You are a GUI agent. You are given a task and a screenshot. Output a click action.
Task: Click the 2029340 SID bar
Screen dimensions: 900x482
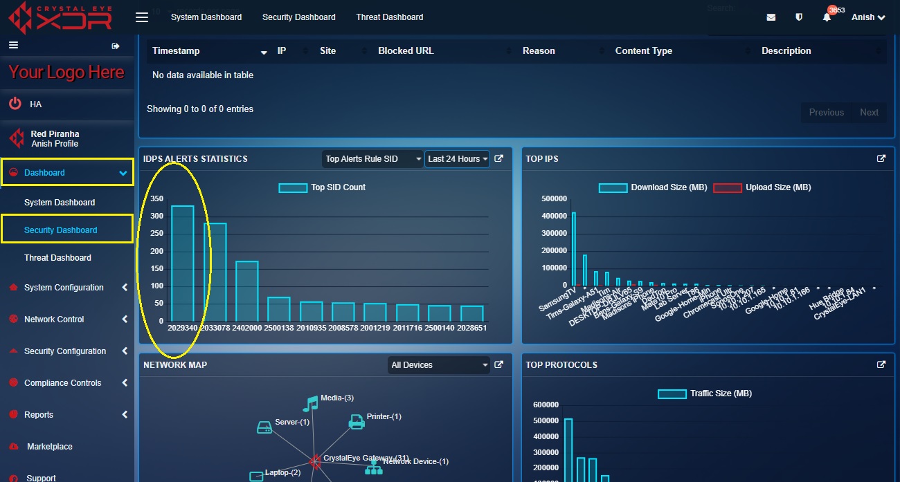click(183, 263)
